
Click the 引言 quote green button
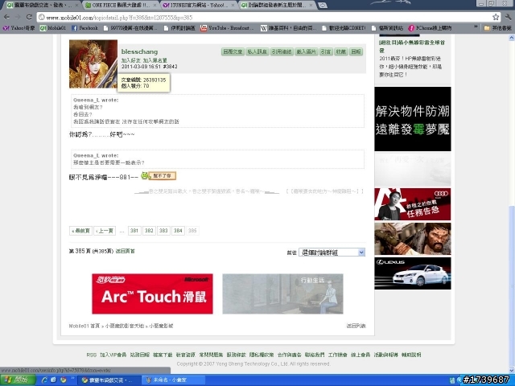[x=326, y=51]
